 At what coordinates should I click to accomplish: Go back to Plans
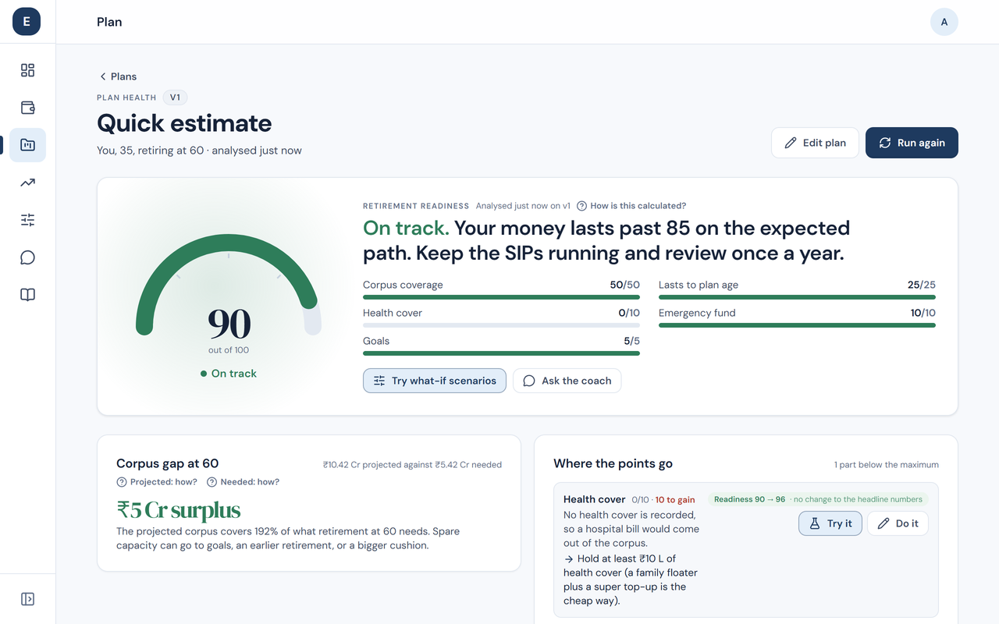(x=118, y=76)
